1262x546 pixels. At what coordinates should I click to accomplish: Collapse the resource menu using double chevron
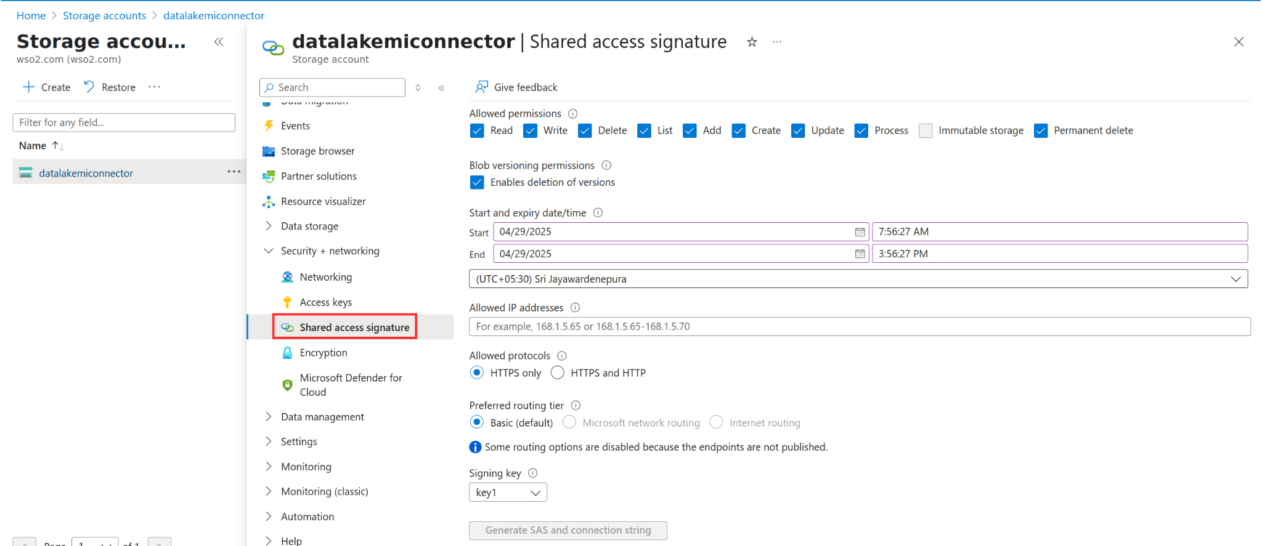[x=441, y=88]
